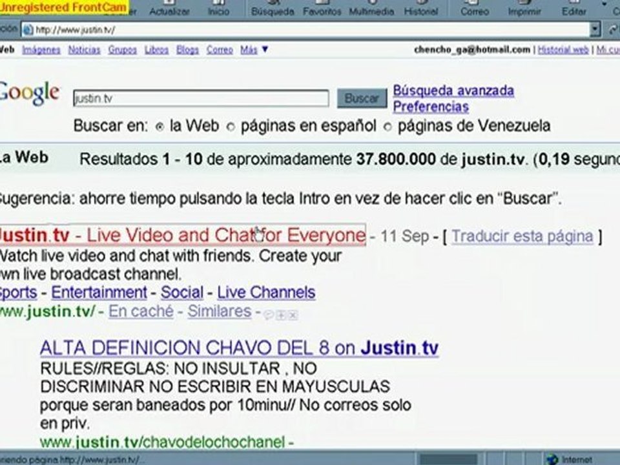Image resolution: width=620 pixels, height=465 pixels.
Task: Open Preferencias link
Action: (431, 107)
